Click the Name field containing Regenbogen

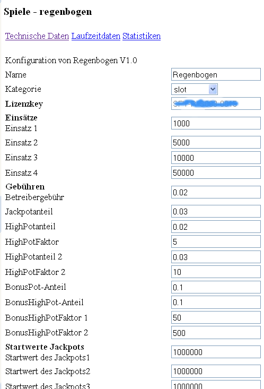click(x=216, y=74)
